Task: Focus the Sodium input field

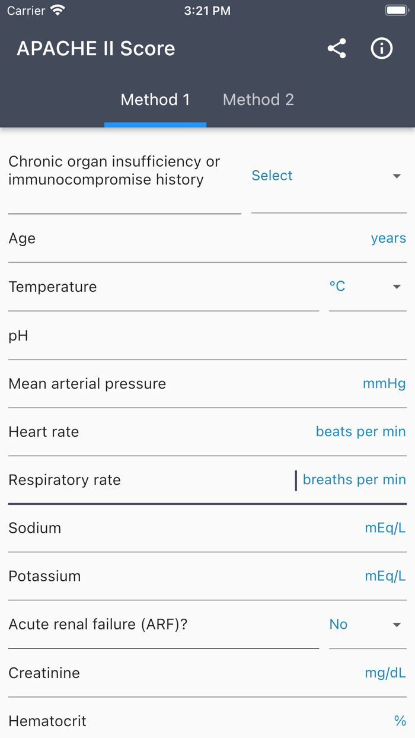Action: 207,528
